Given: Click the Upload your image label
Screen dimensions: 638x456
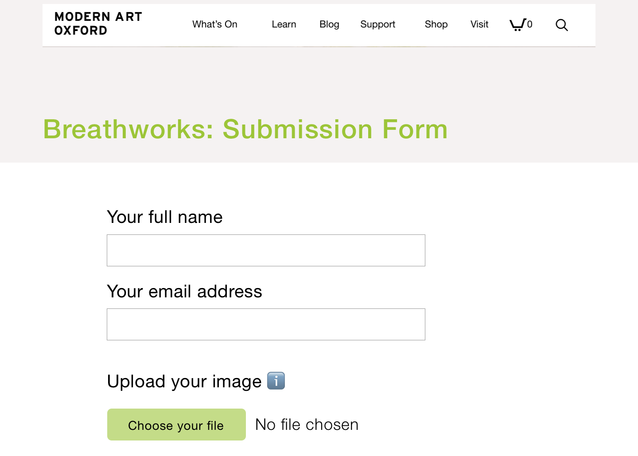Looking at the screenshot, I should [x=184, y=382].
